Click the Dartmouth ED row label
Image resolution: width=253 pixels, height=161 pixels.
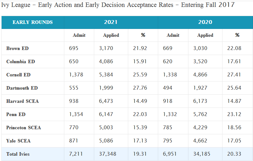[x=22, y=88]
